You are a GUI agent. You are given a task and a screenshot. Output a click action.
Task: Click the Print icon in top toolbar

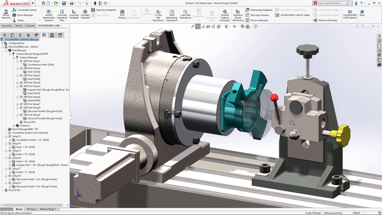(x=72, y=3)
